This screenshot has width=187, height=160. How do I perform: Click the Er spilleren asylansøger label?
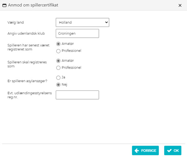coord(27,81)
